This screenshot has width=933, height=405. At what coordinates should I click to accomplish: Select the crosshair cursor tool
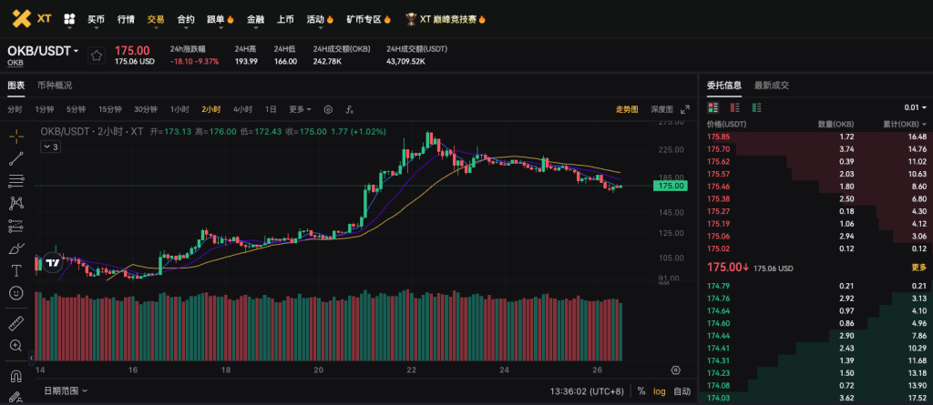16,137
